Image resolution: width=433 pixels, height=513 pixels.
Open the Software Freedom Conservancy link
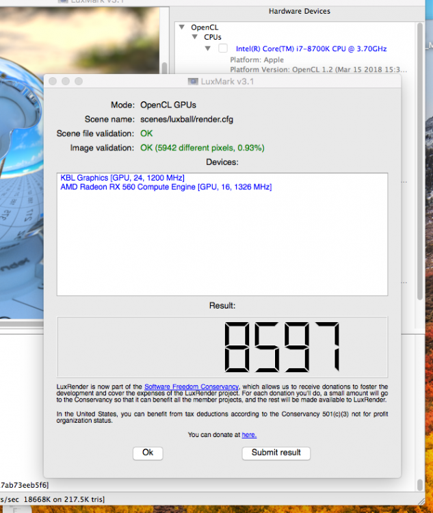click(192, 386)
